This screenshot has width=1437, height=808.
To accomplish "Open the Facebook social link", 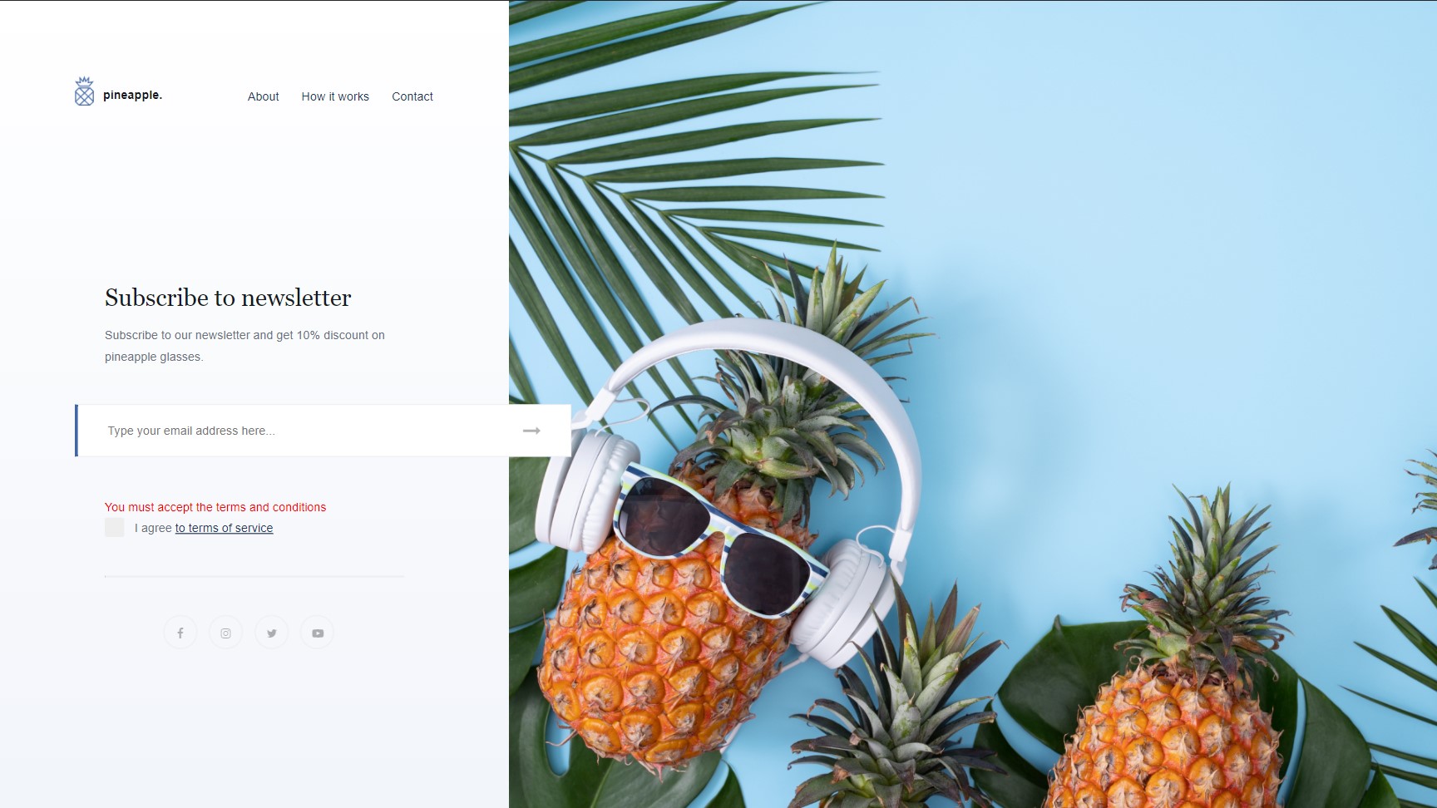I will [x=180, y=633].
